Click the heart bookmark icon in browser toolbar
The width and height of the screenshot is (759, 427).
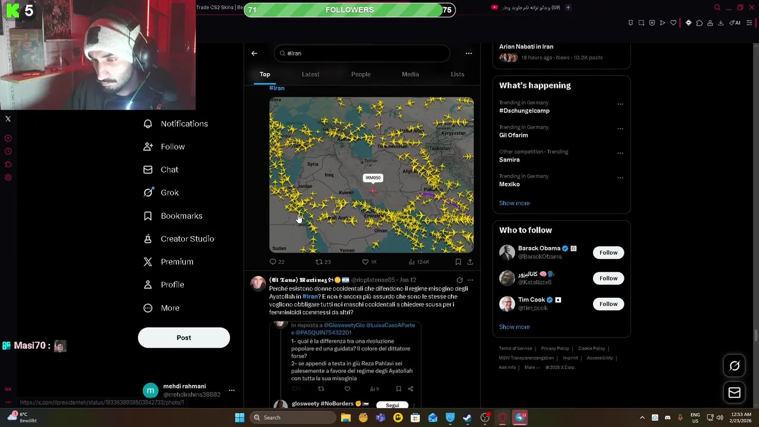pyautogui.click(x=673, y=23)
